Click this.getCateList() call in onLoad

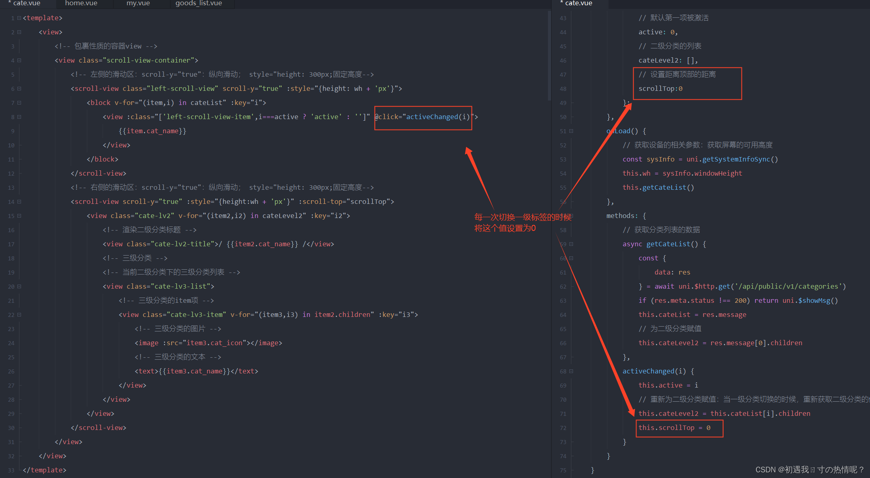click(x=658, y=188)
